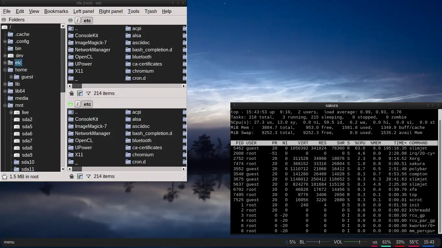This screenshot has width=442, height=248.
Task: Click the down arrow of Folders tree scrollbar
Action: coord(63,169)
